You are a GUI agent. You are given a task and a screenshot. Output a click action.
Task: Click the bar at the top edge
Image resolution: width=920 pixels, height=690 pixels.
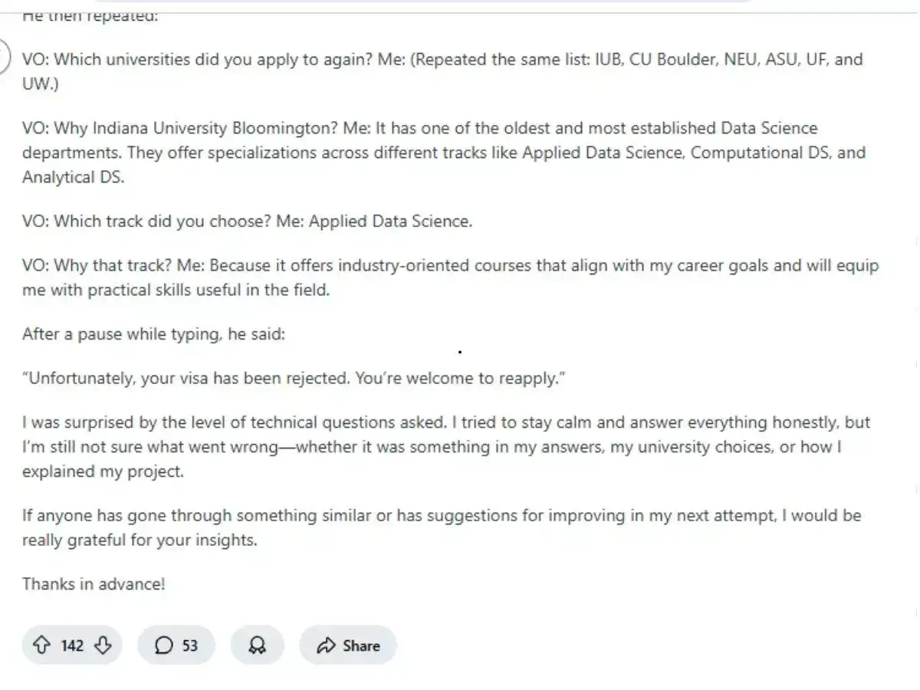click(x=460, y=3)
